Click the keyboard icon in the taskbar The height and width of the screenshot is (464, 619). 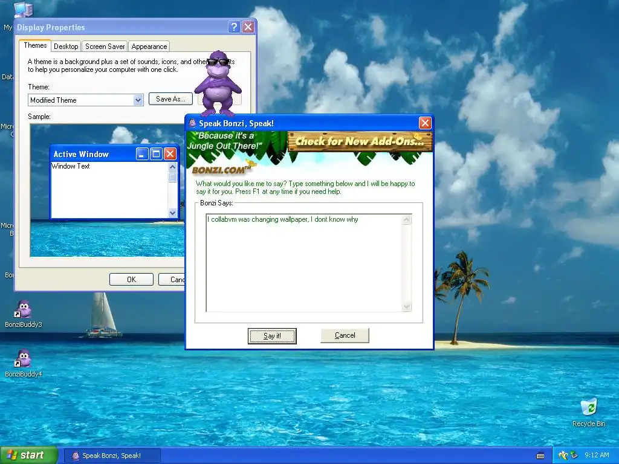pos(540,456)
